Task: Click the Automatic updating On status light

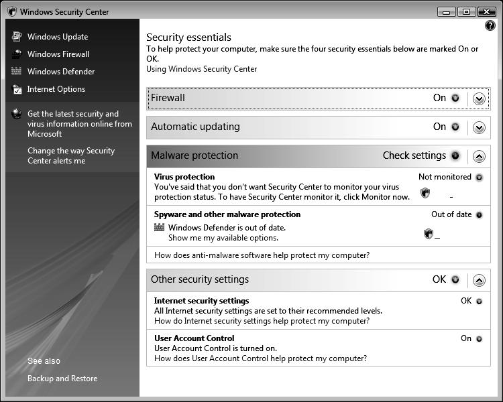Action: coord(455,127)
